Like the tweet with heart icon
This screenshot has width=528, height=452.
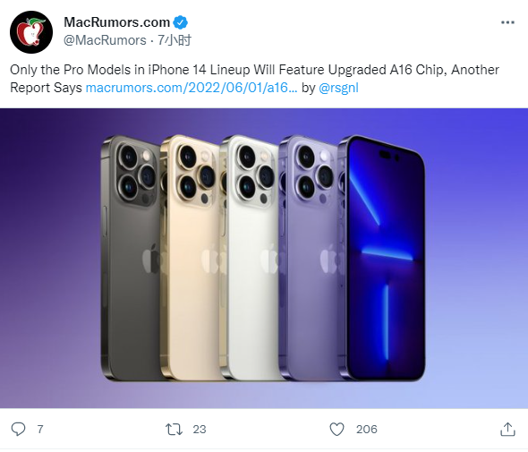[336, 429]
